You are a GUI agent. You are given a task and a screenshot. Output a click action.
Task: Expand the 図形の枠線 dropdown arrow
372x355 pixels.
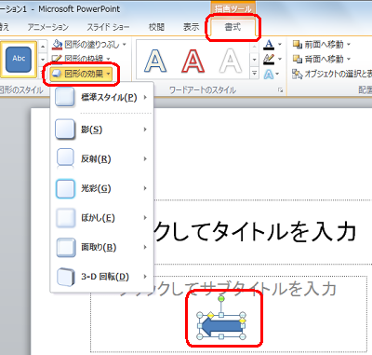tap(108, 59)
